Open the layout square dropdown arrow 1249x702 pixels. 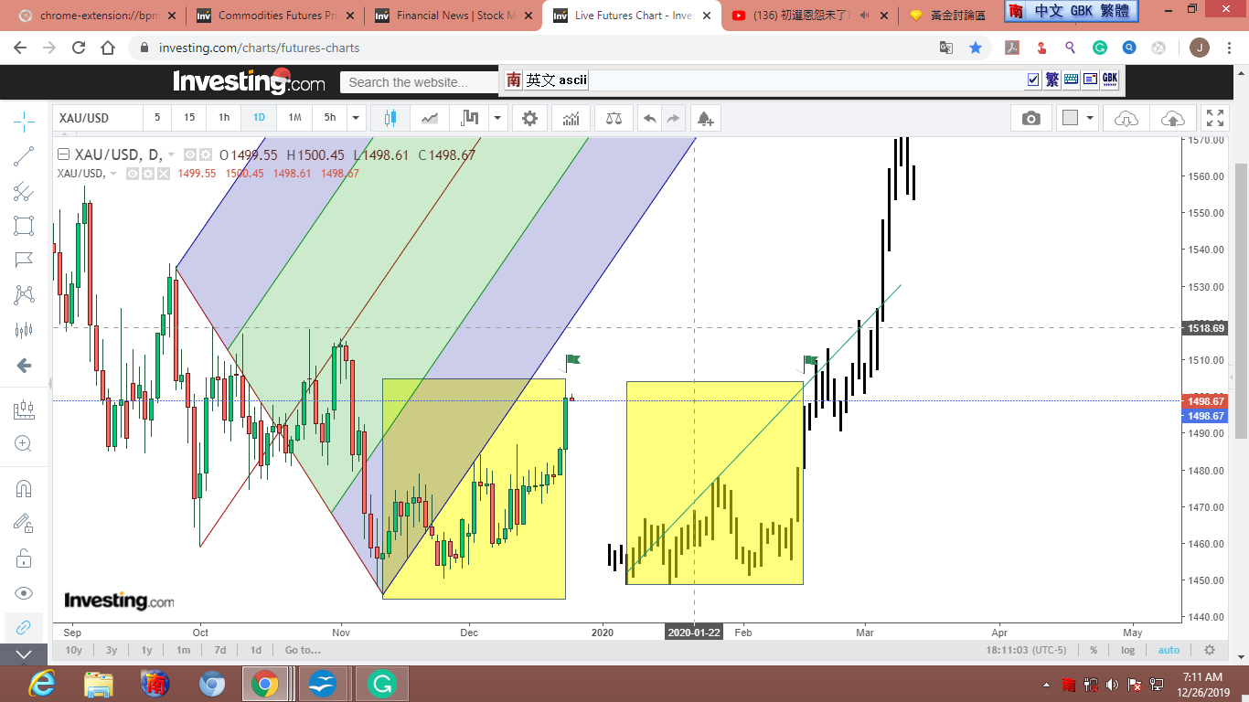[1090, 118]
